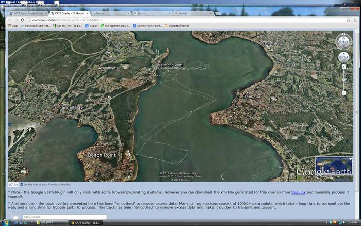Screen dimensions: 361x226
Task: Click the Facebook Like button
Action: point(13,185)
